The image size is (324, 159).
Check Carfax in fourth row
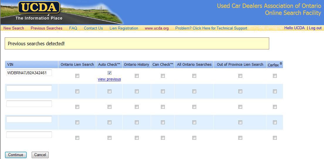[x=275, y=122]
